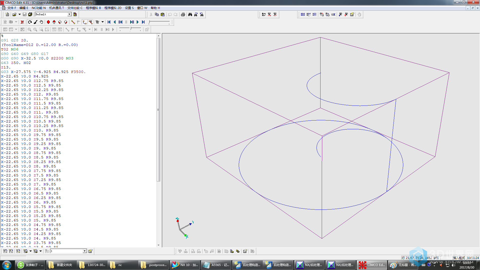Open the postproce... folder from the taskbar
Screen dimensions: 480x270
(x=153, y=265)
